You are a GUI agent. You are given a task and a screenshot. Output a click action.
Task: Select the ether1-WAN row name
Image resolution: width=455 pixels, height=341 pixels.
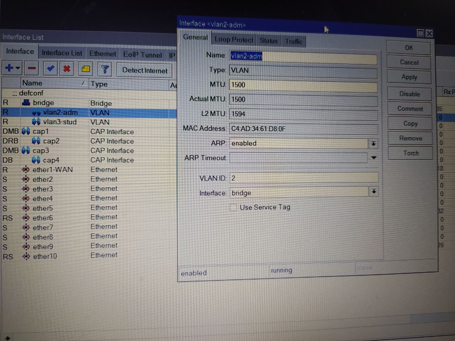pyautogui.click(x=53, y=170)
